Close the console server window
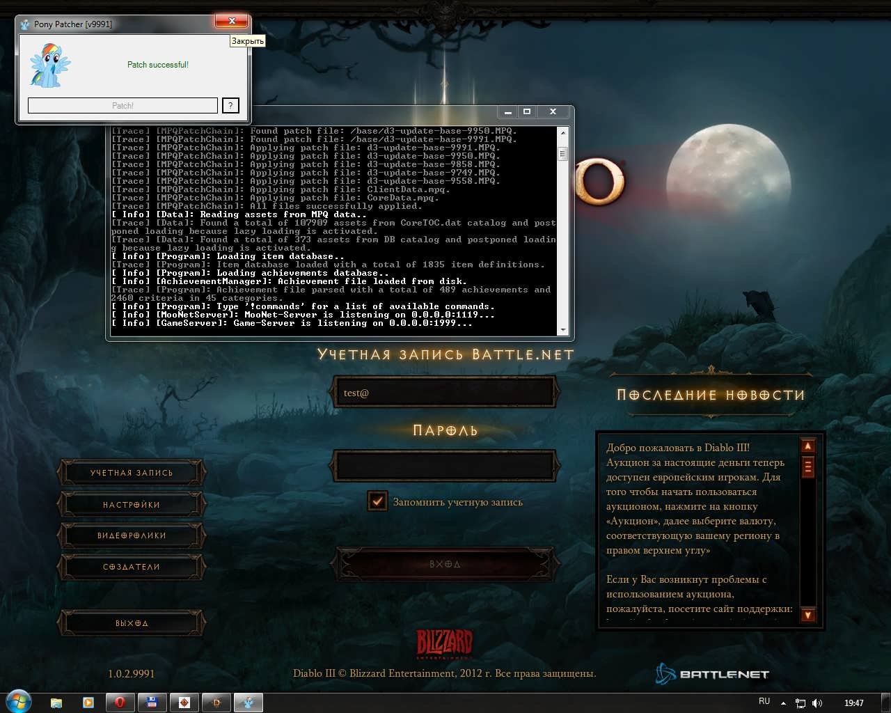This screenshot has width=891, height=713. (553, 111)
